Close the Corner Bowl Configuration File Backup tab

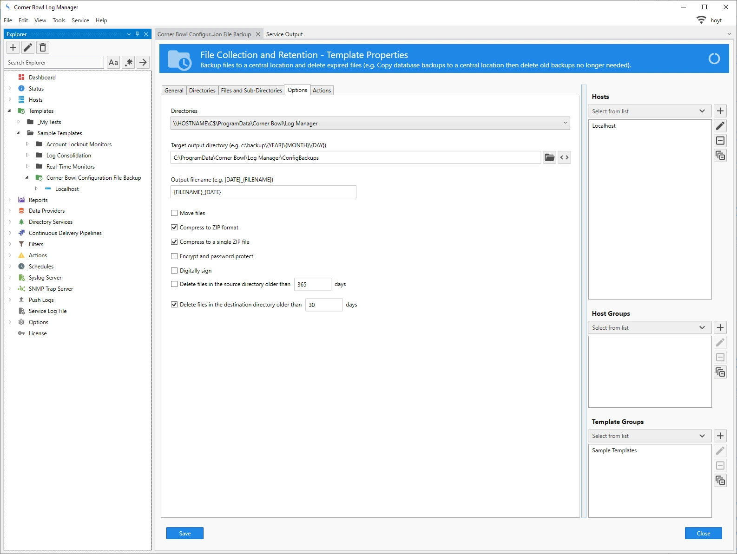(258, 34)
